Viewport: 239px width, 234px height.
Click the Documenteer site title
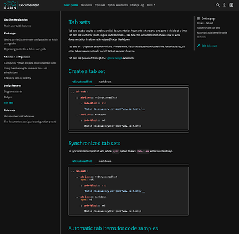(x=29, y=5)
